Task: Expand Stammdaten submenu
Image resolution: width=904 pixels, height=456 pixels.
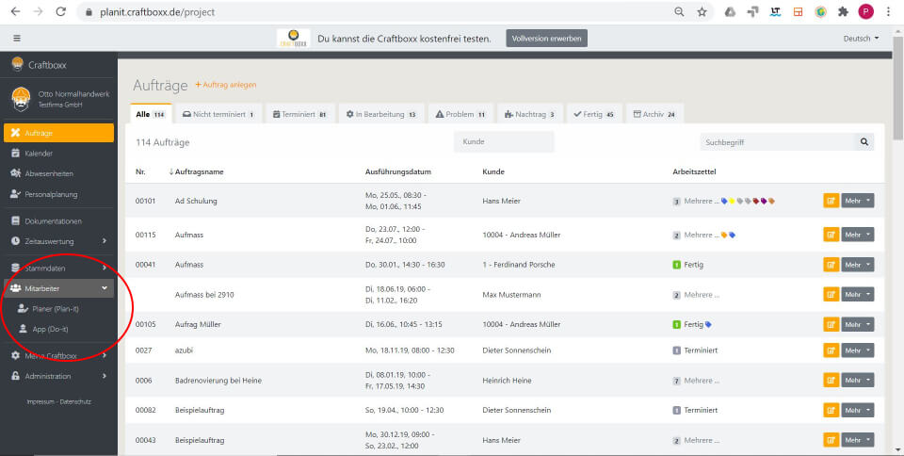Action: click(58, 269)
